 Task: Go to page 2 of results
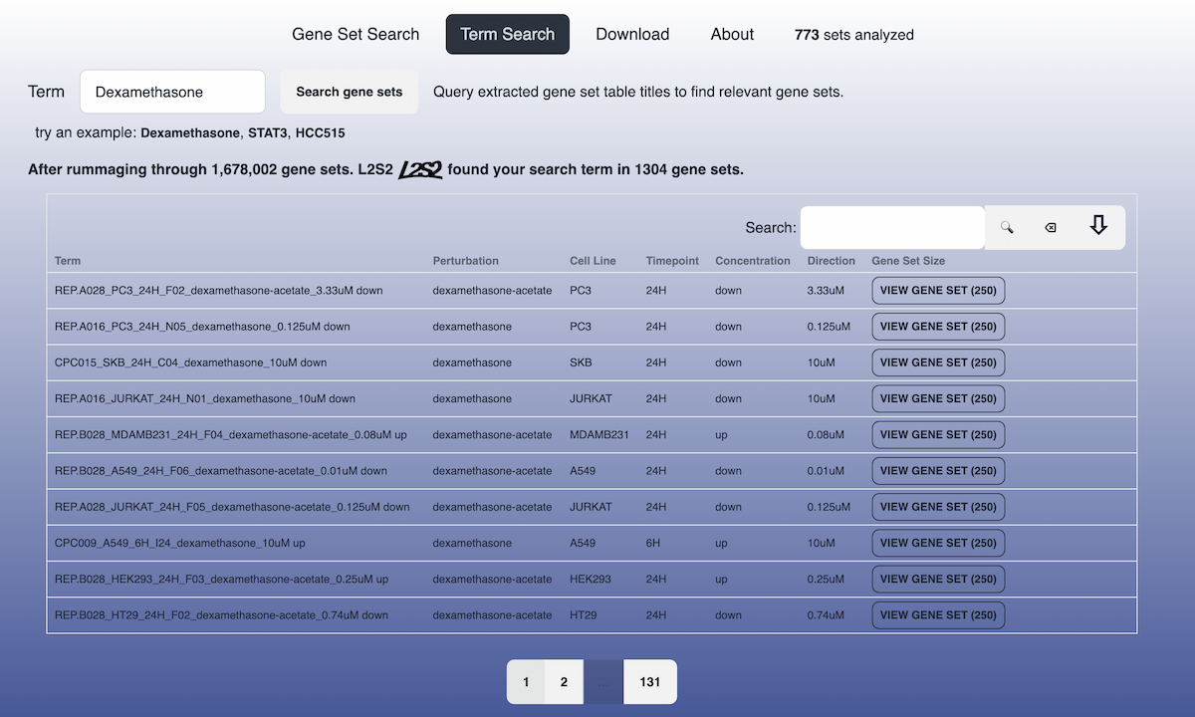(564, 682)
